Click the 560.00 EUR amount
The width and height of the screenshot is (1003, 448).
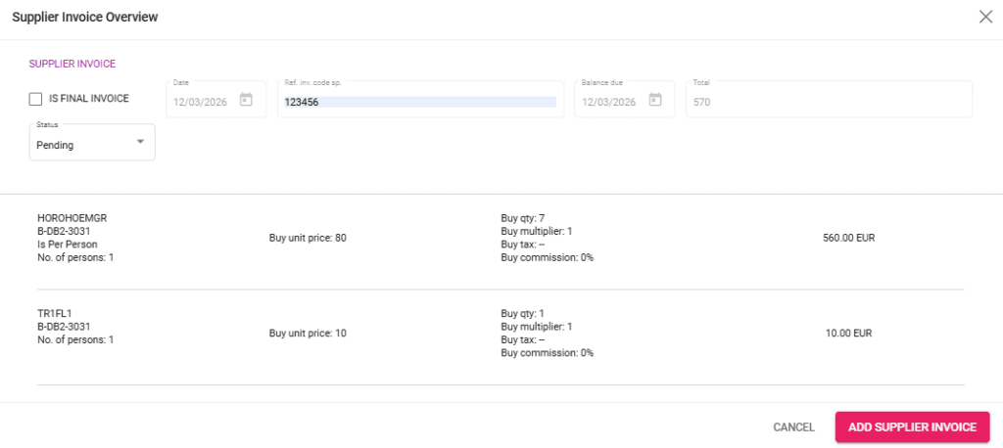point(848,238)
